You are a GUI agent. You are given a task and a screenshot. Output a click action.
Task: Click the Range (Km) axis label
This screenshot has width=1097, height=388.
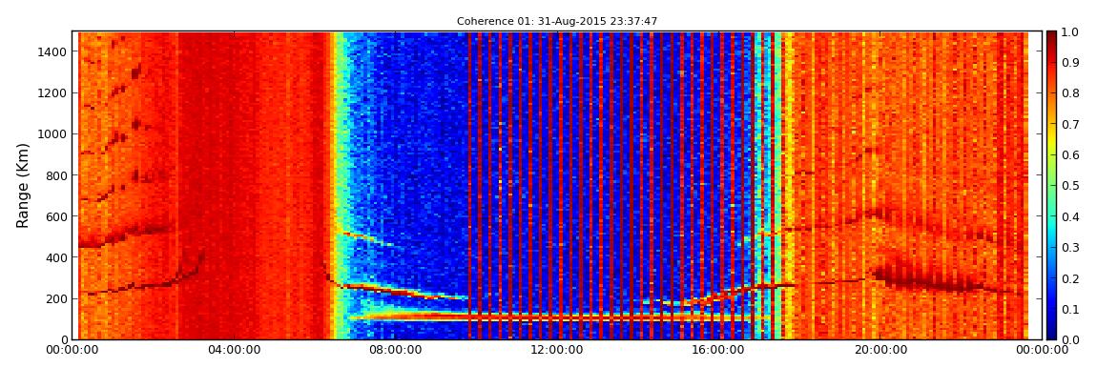(x=23, y=186)
